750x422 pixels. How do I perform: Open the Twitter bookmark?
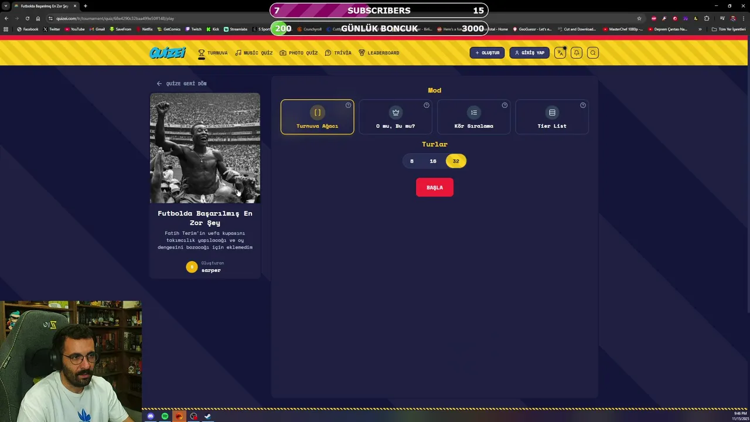click(52, 29)
